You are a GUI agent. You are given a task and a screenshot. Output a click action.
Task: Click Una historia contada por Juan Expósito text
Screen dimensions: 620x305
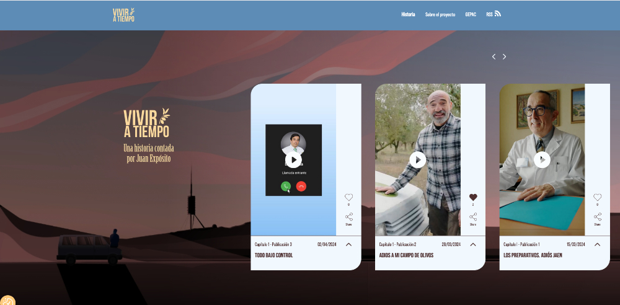click(149, 154)
